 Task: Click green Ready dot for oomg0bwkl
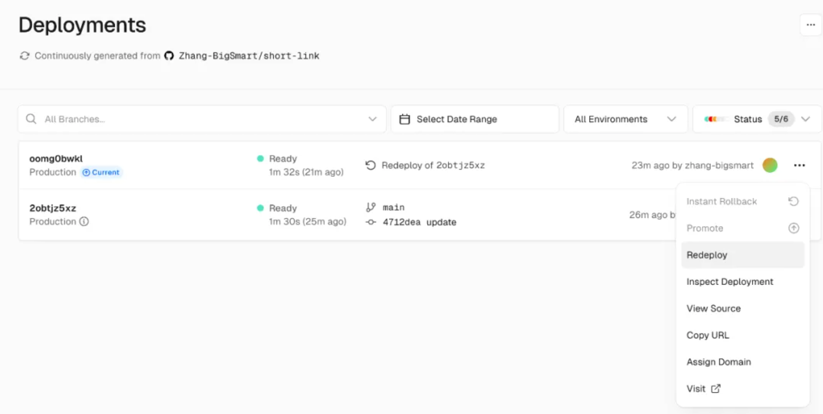(261, 159)
